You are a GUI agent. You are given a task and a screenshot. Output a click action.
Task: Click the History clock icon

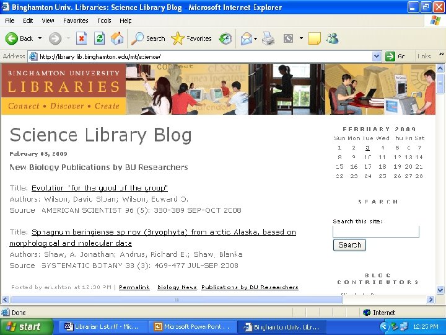225,38
